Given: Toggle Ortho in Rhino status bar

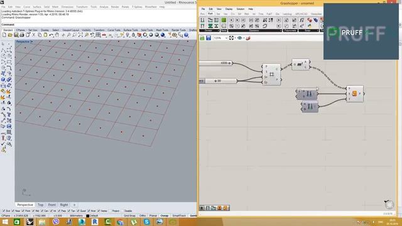Looking at the screenshot, I should tap(143, 216).
